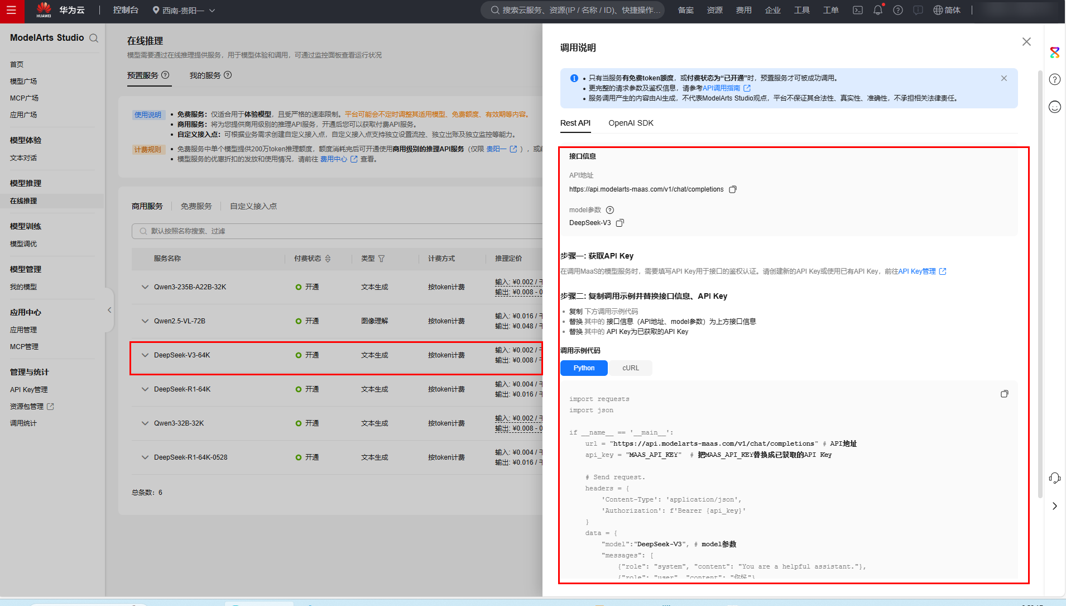This screenshot has height=606, width=1066.
Task: Open the 贵阳一 region link
Action: tap(501, 149)
